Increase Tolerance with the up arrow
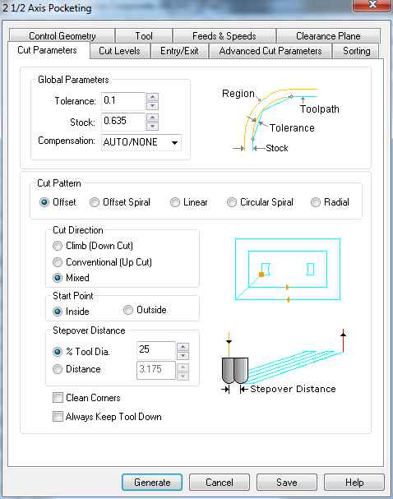This screenshot has height=499, width=393. pyautogui.click(x=152, y=97)
